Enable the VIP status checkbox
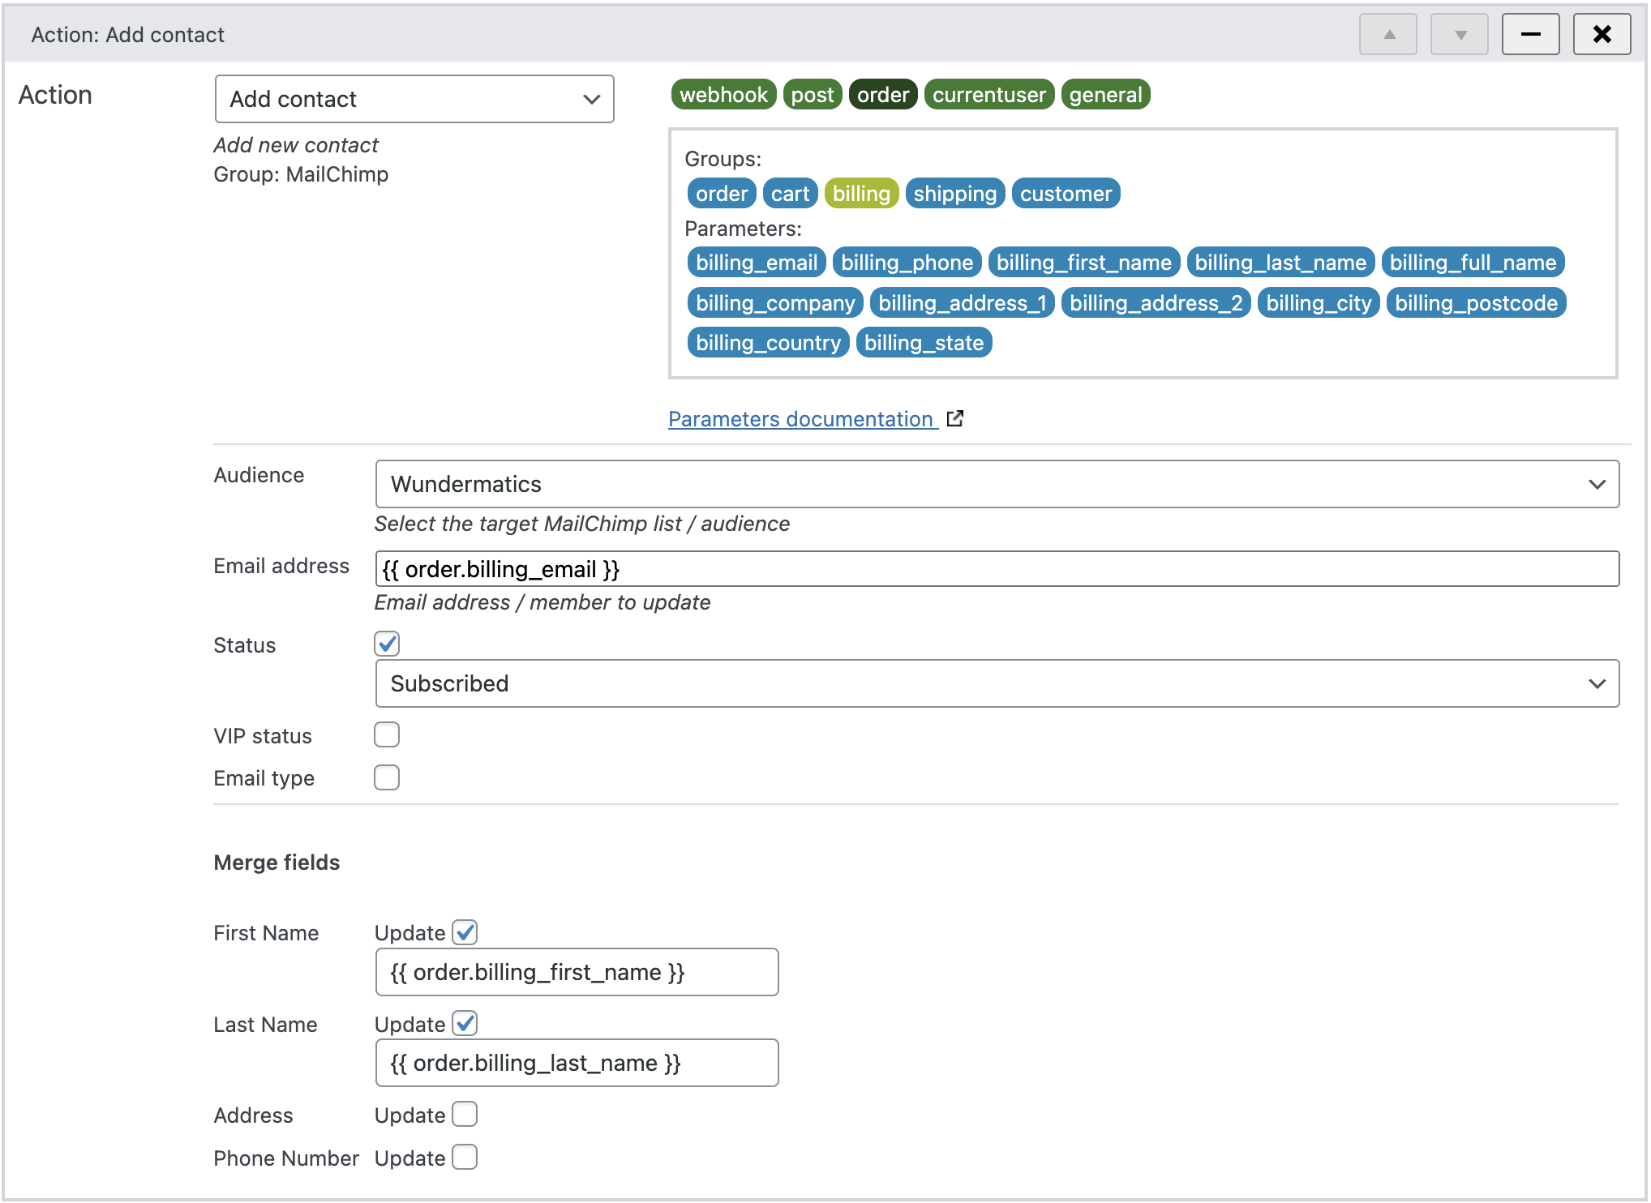Viewport: 1651px width, 1203px height. tap(387, 734)
